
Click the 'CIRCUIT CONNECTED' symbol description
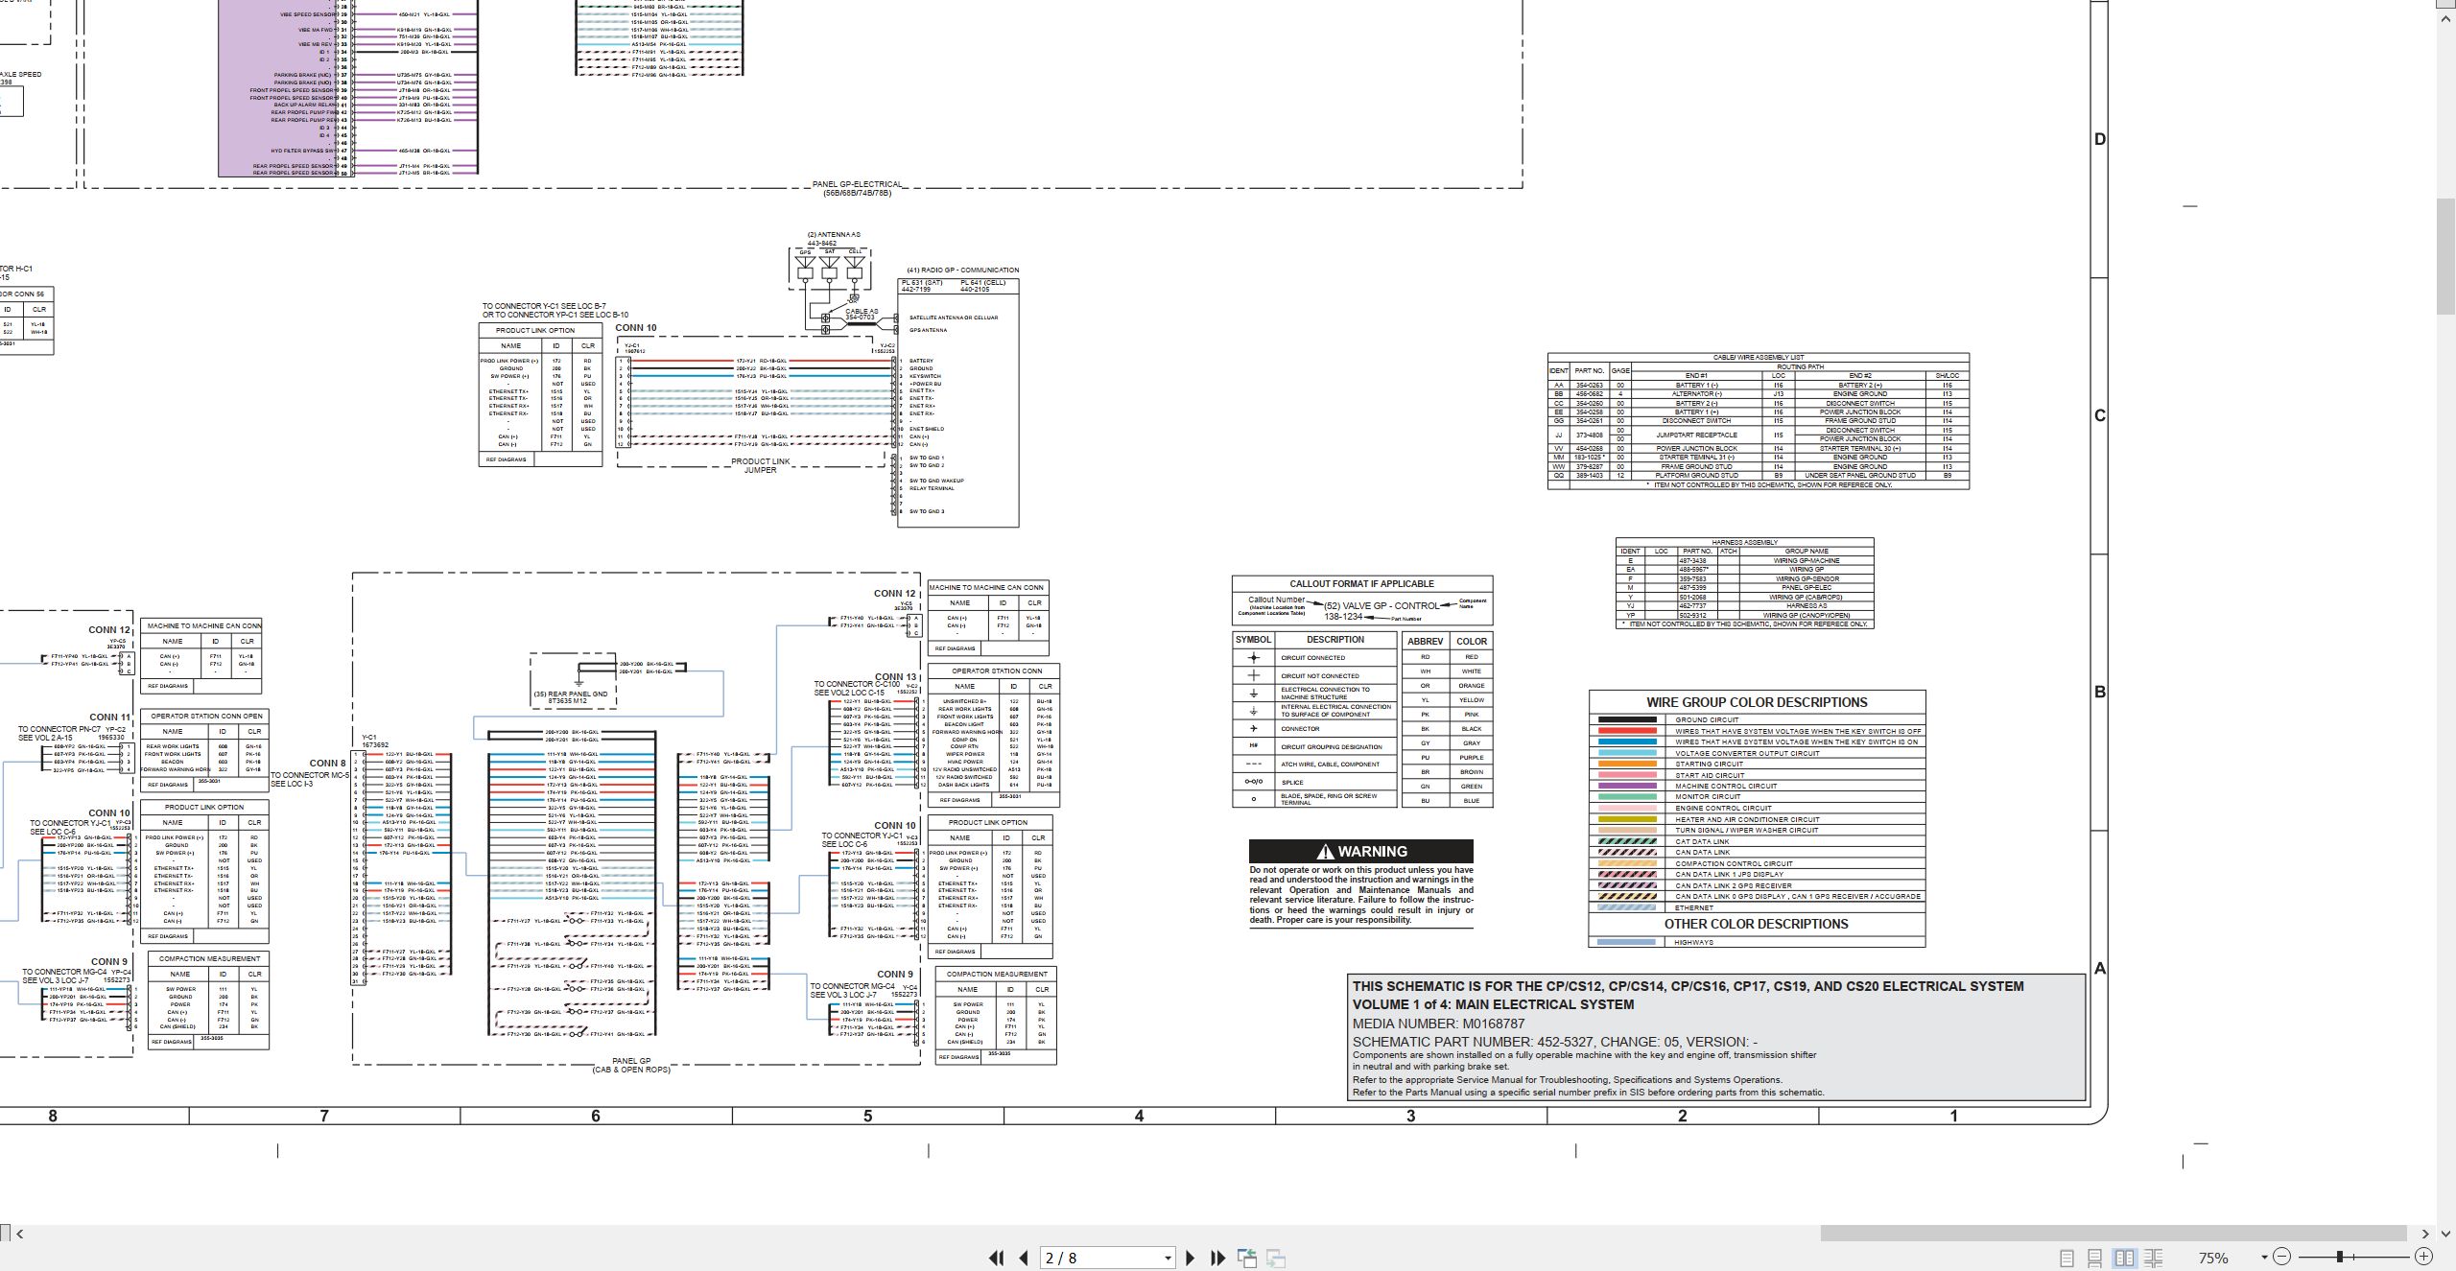click(x=1312, y=658)
